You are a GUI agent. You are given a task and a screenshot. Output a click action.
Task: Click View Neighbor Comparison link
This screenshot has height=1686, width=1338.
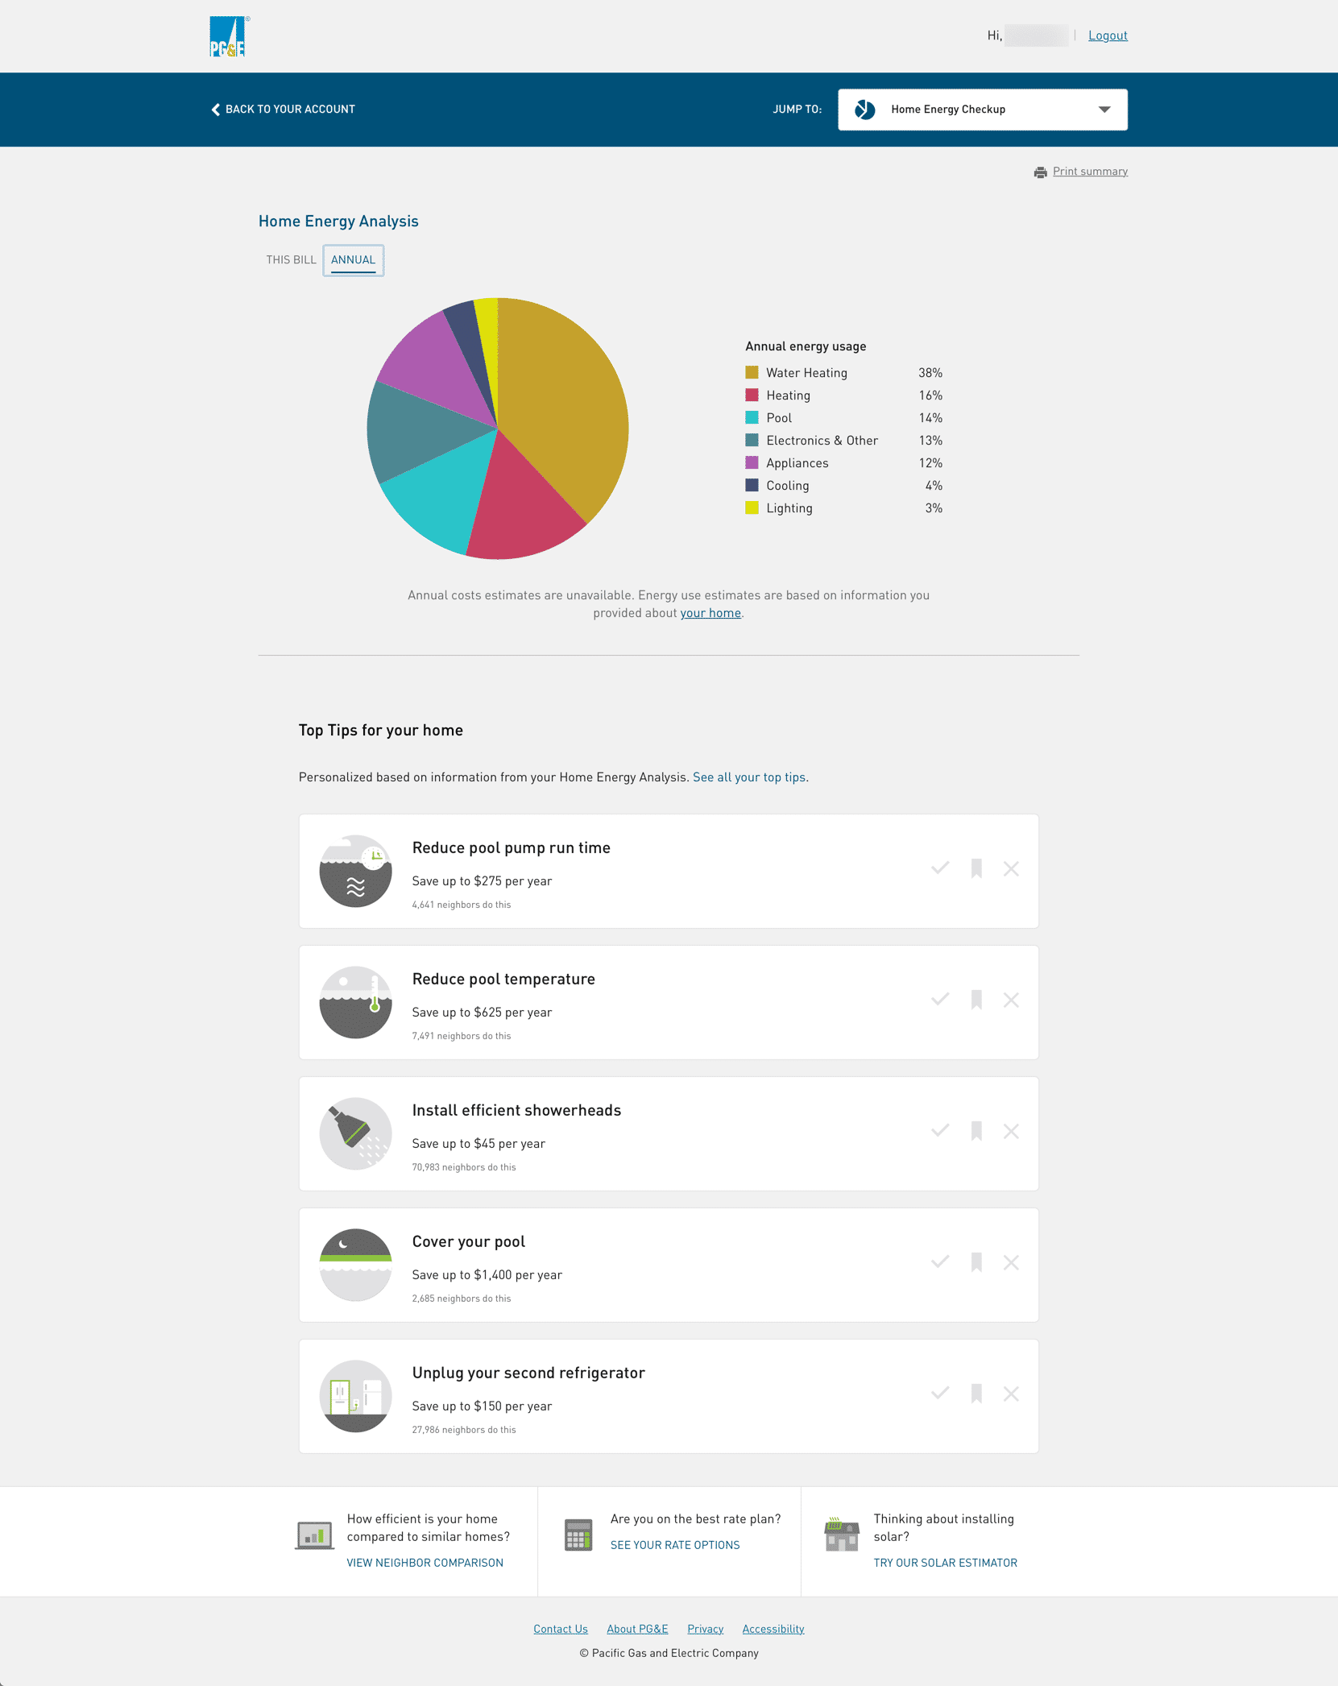(425, 1563)
